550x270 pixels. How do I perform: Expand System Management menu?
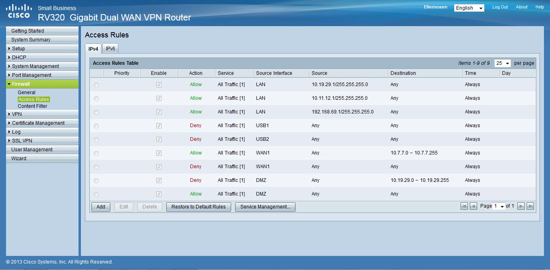tap(42, 66)
